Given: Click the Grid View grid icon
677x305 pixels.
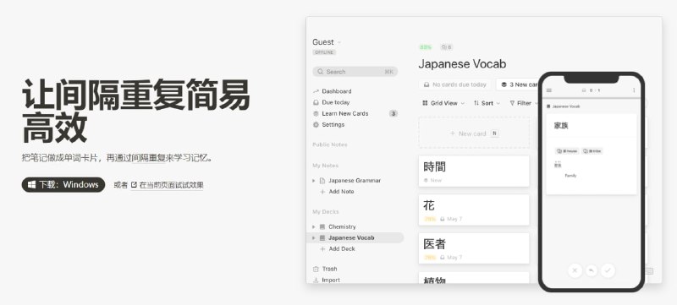Looking at the screenshot, I should tap(425, 103).
